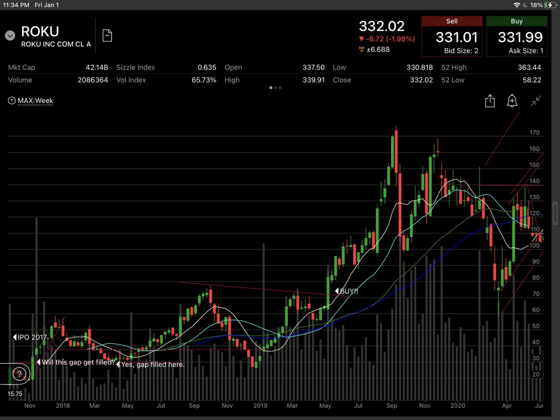The height and width of the screenshot is (420, 560).
Task: Open the share chart icon
Action: click(x=490, y=101)
